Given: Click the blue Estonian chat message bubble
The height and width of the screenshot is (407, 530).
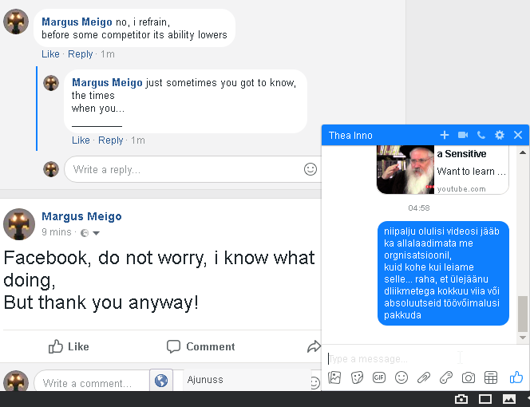Looking at the screenshot, I should tap(443, 273).
